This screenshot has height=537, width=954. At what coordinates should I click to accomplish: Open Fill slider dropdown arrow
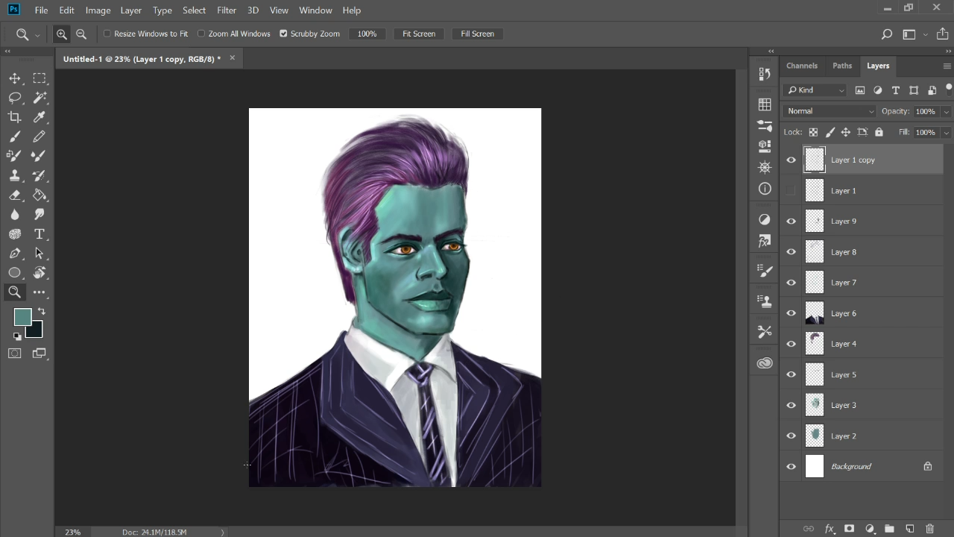[x=946, y=132]
